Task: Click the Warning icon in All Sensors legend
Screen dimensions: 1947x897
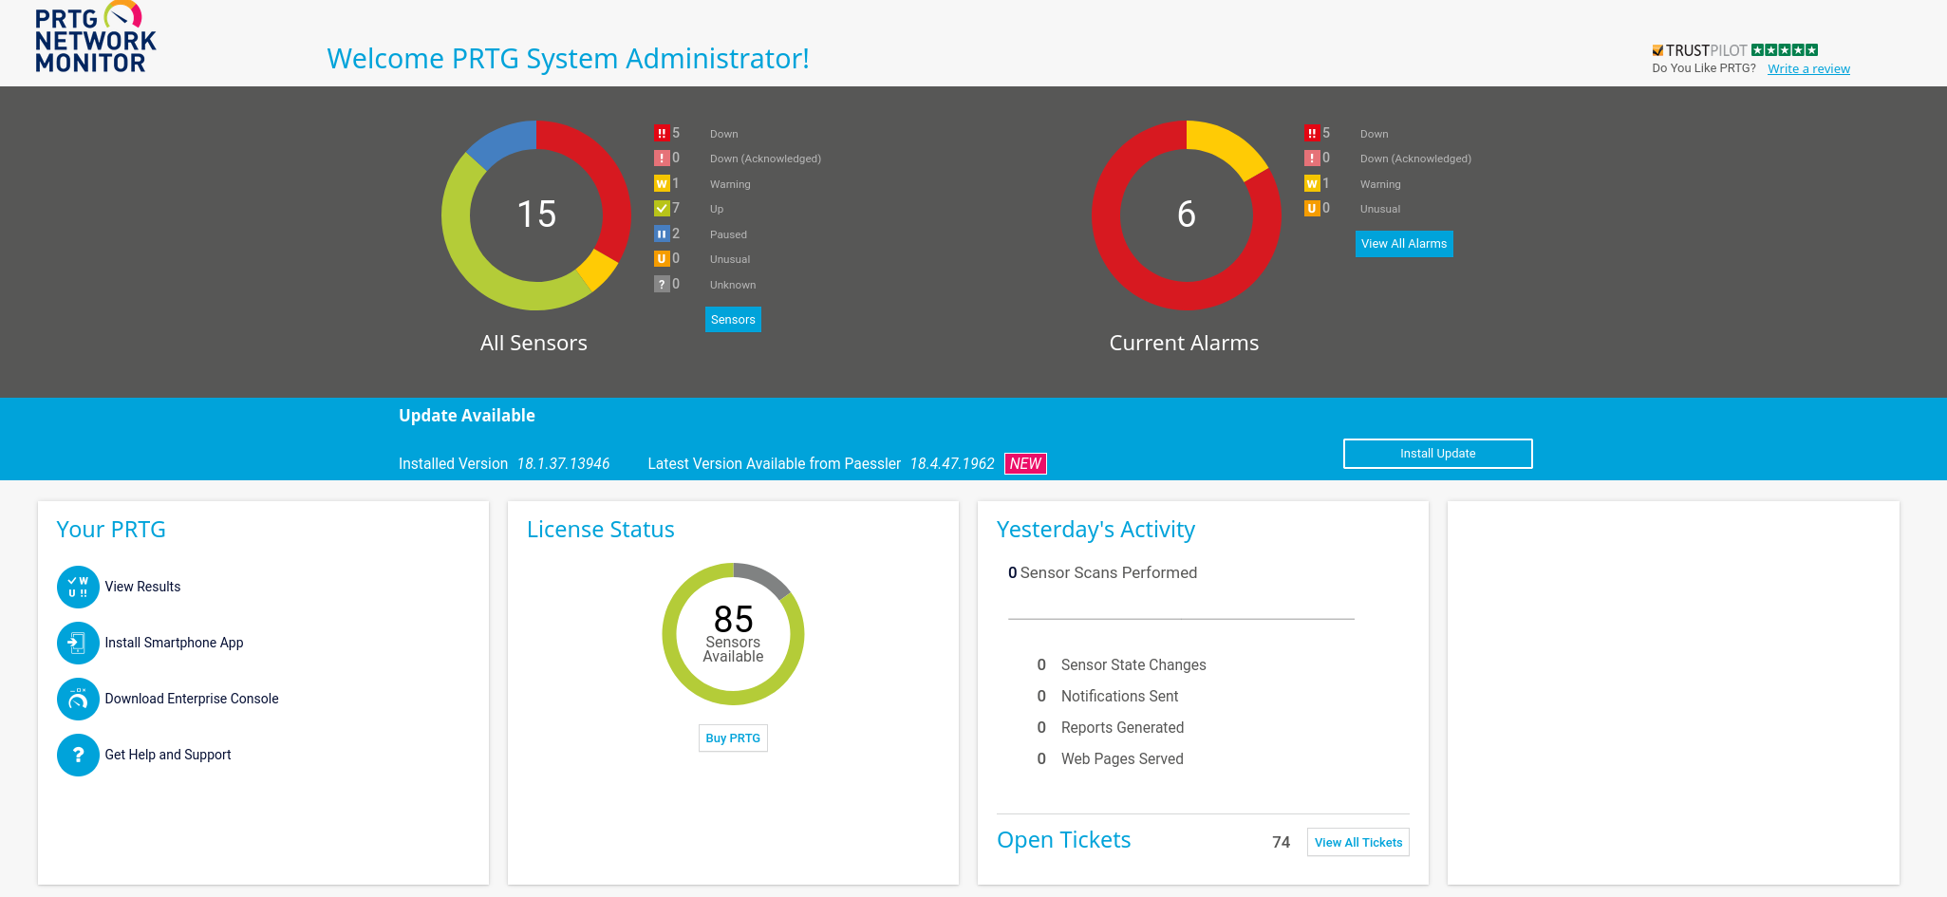Action: click(662, 184)
